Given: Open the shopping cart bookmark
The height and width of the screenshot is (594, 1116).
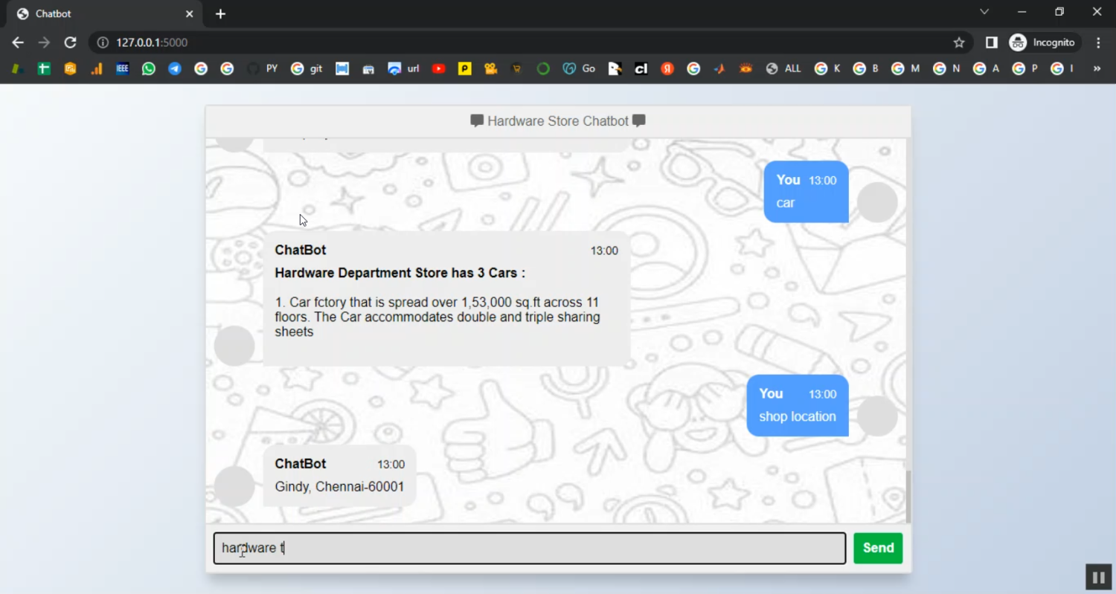Looking at the screenshot, I should coord(516,68).
